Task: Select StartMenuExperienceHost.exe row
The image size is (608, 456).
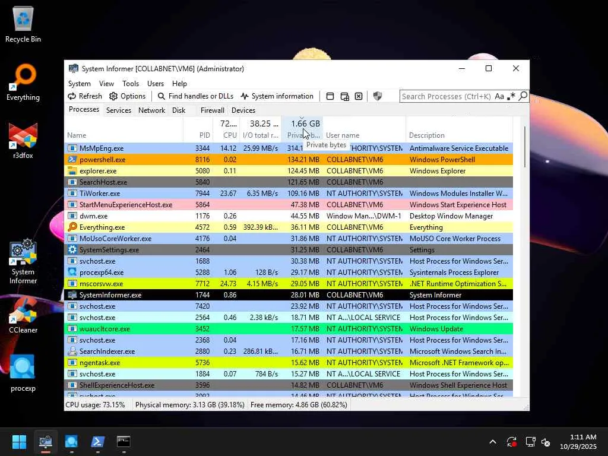Action: click(x=289, y=204)
